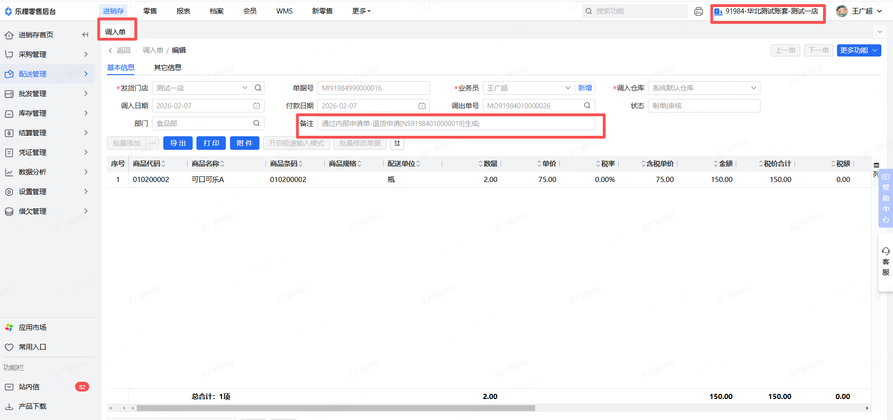Open the 客服 customer service widget

tap(886, 262)
